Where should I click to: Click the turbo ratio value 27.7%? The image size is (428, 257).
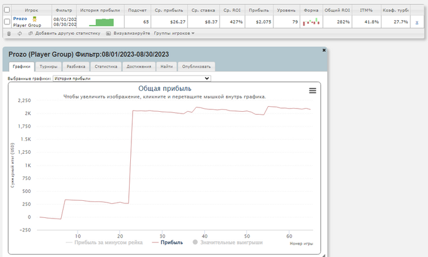(401, 22)
